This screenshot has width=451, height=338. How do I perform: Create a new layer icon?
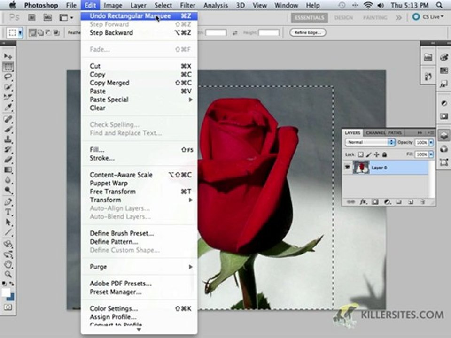pos(411,202)
